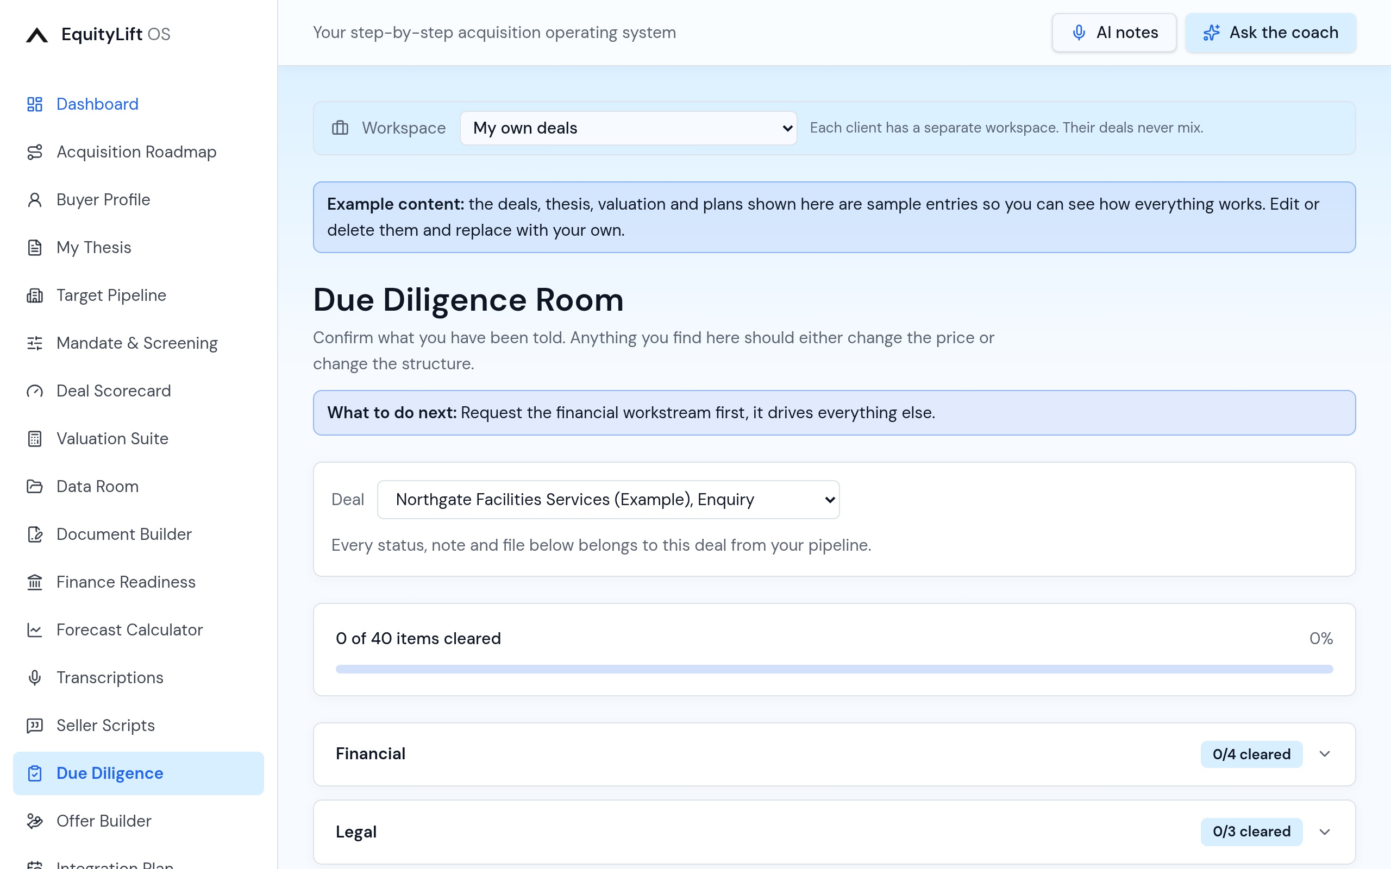The height and width of the screenshot is (869, 1391).
Task: Click the Buyer Profile person icon
Action: (x=34, y=199)
